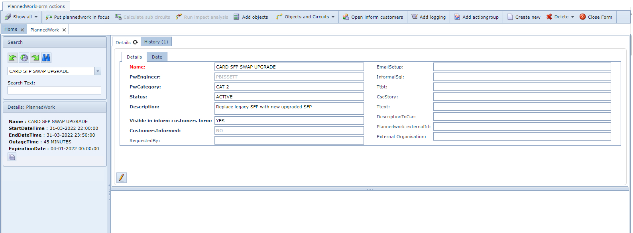This screenshot has height=233, width=633.
Task: Switch to the inner Date tab
Action: [157, 57]
